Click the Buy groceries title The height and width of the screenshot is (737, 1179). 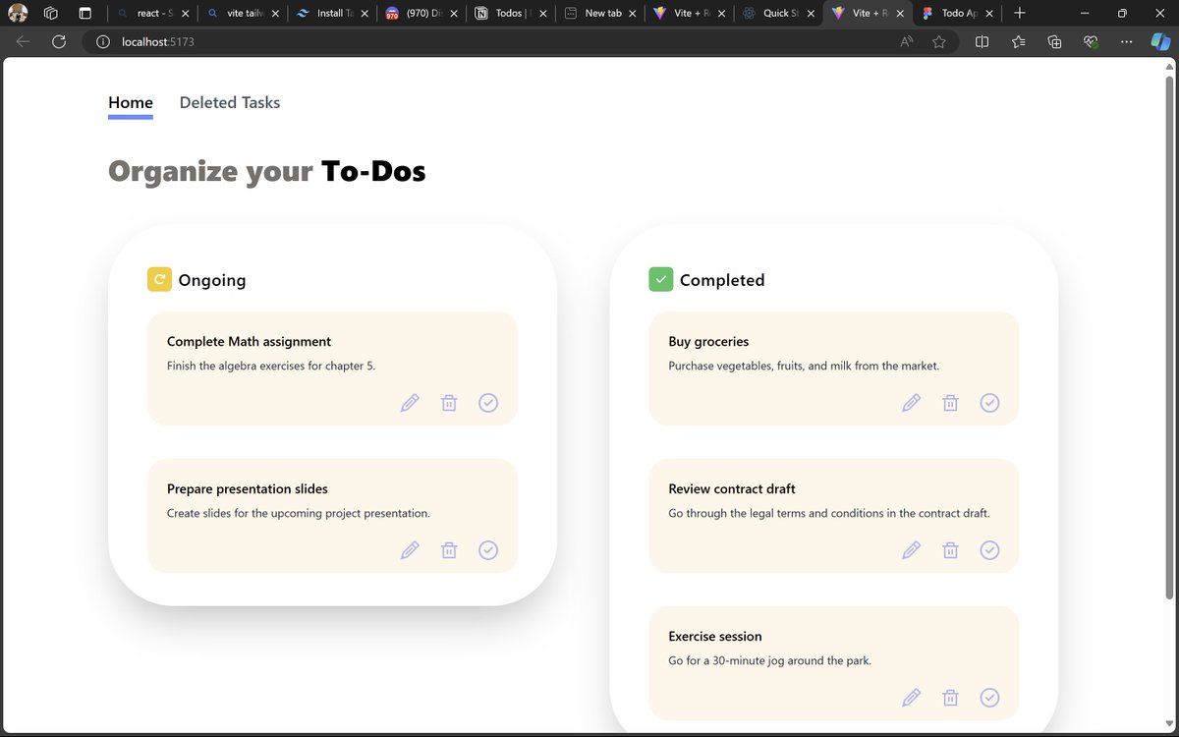[708, 342]
